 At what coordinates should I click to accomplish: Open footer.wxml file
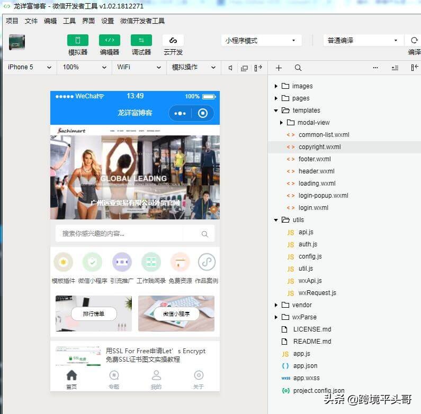315,159
